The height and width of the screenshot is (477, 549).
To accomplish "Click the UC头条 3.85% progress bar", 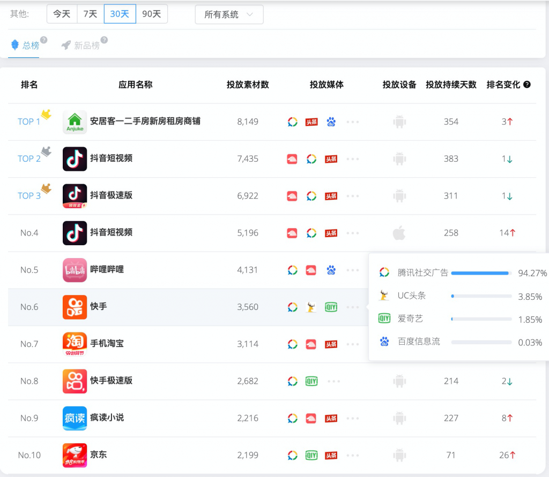I will [481, 296].
